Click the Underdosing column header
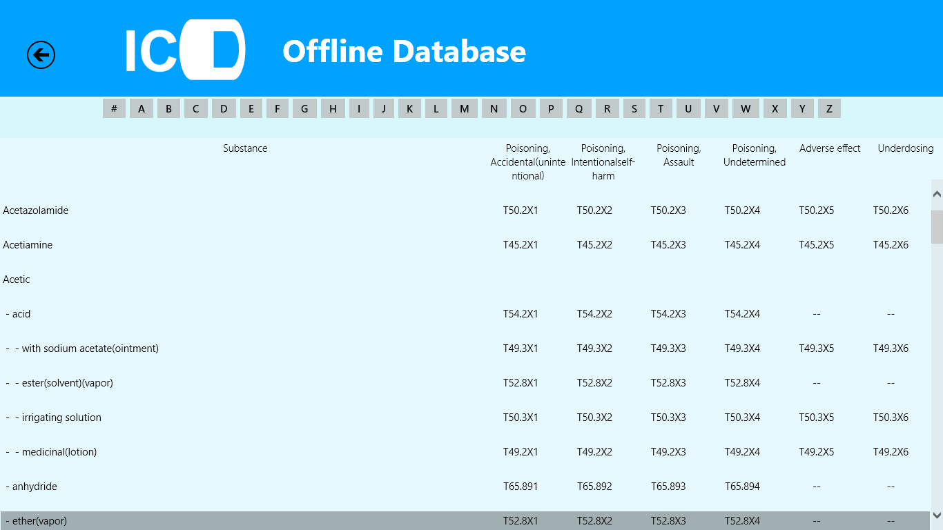This screenshot has width=943, height=530. 905,148
